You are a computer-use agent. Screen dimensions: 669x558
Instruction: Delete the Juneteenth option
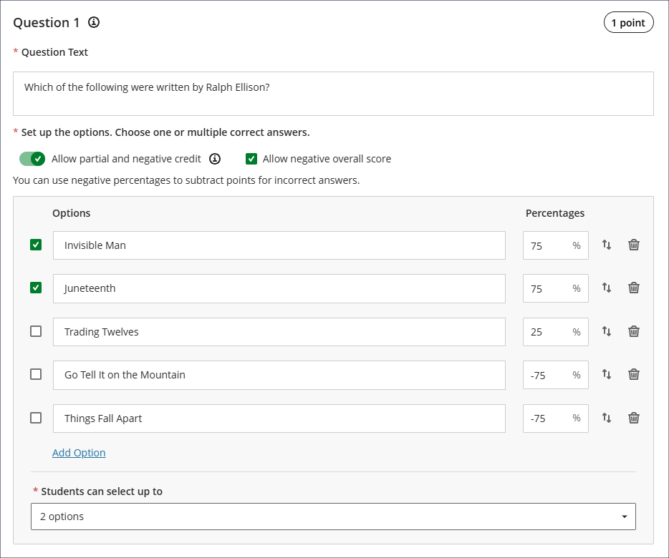pyautogui.click(x=634, y=288)
